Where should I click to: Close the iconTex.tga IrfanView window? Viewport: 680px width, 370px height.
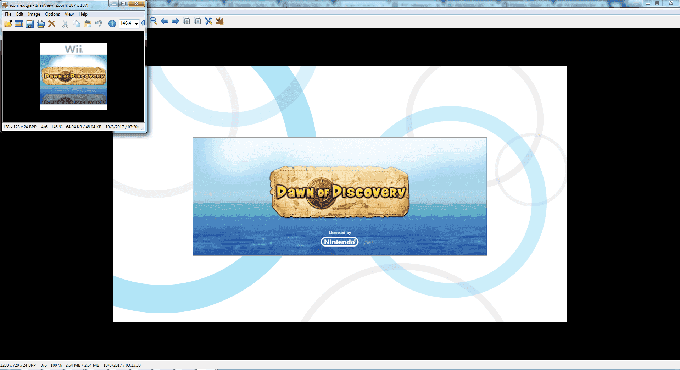pos(136,4)
